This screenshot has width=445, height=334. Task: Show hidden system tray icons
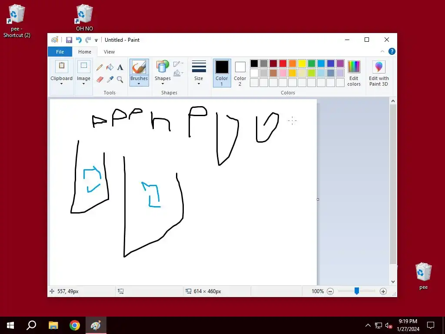(x=368, y=325)
